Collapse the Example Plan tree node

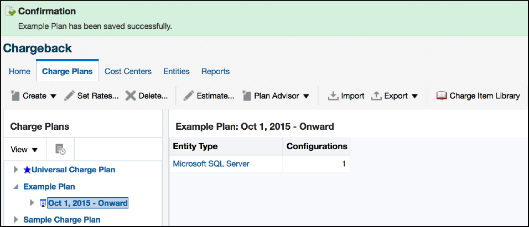[x=15, y=187]
